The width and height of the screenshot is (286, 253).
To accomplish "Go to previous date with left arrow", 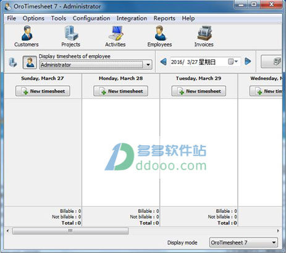I will click(x=164, y=62).
